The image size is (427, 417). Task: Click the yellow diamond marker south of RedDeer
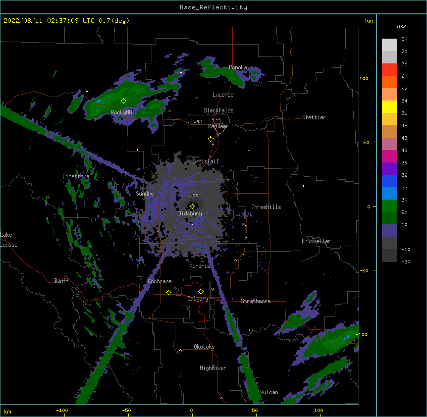pyautogui.click(x=211, y=139)
